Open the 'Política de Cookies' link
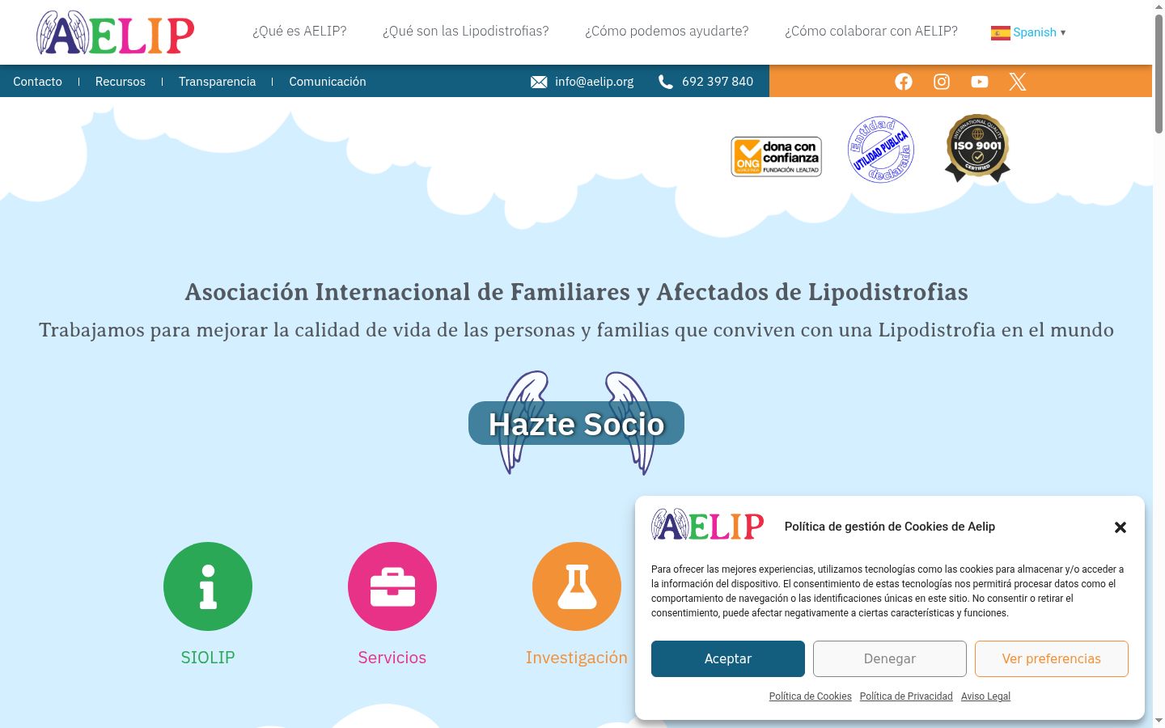This screenshot has height=728, width=1165. tap(811, 696)
